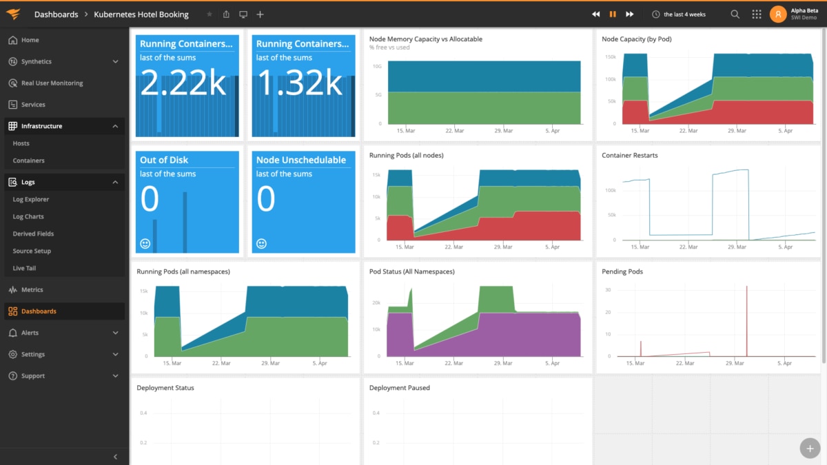Open the share dashboard icon
Image resolution: width=827 pixels, height=465 pixels.
pos(226,14)
